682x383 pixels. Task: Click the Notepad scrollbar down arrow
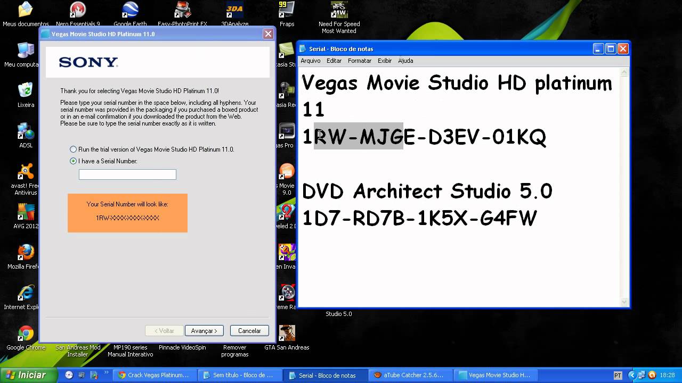pyautogui.click(x=624, y=302)
